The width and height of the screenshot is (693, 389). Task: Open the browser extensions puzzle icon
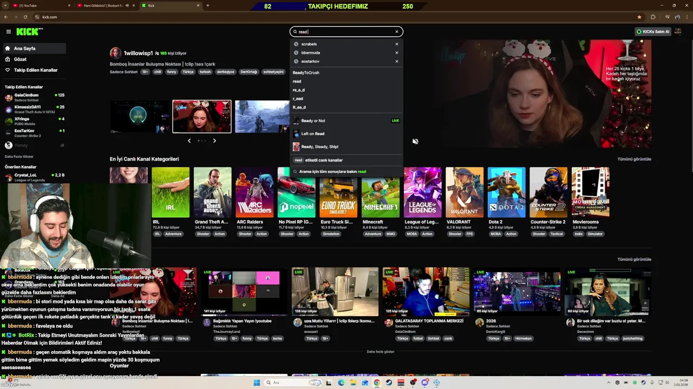click(x=653, y=17)
